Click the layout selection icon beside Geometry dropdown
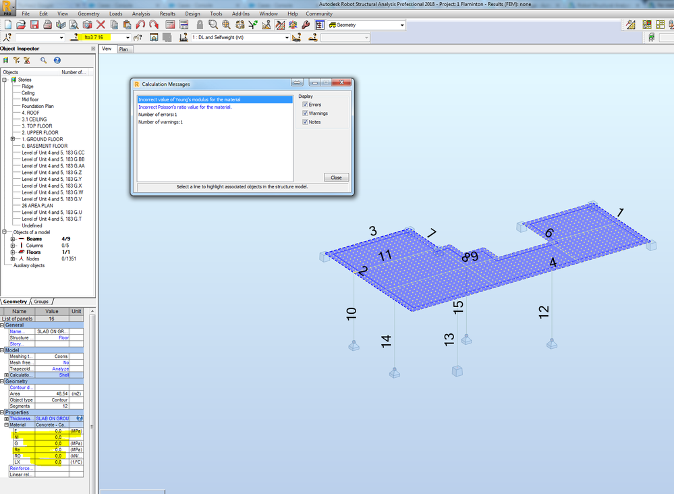 320,25
